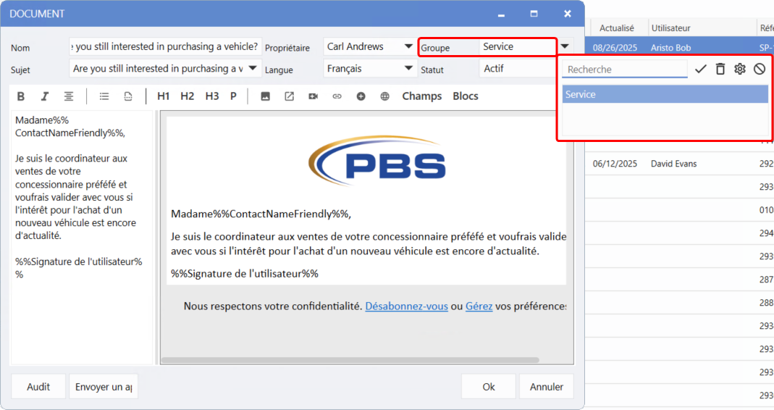The height and width of the screenshot is (410, 774).
Task: Toggle bold formatting in the editor toolbar
Action: click(21, 96)
